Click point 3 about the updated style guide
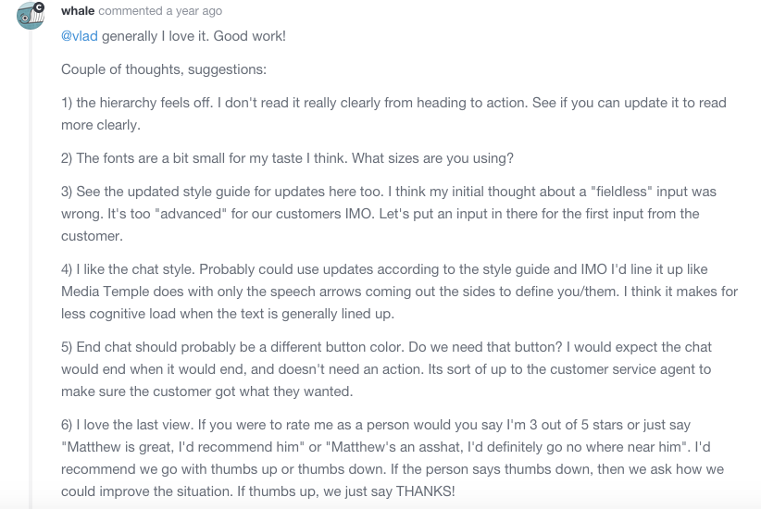This screenshot has height=509, width=761. click(389, 214)
